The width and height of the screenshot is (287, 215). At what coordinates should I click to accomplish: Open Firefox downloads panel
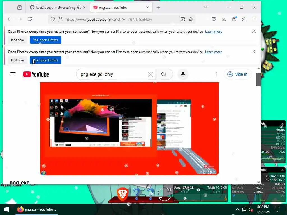point(224,19)
